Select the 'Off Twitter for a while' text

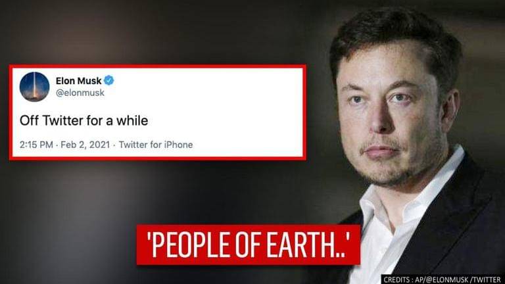coord(84,121)
